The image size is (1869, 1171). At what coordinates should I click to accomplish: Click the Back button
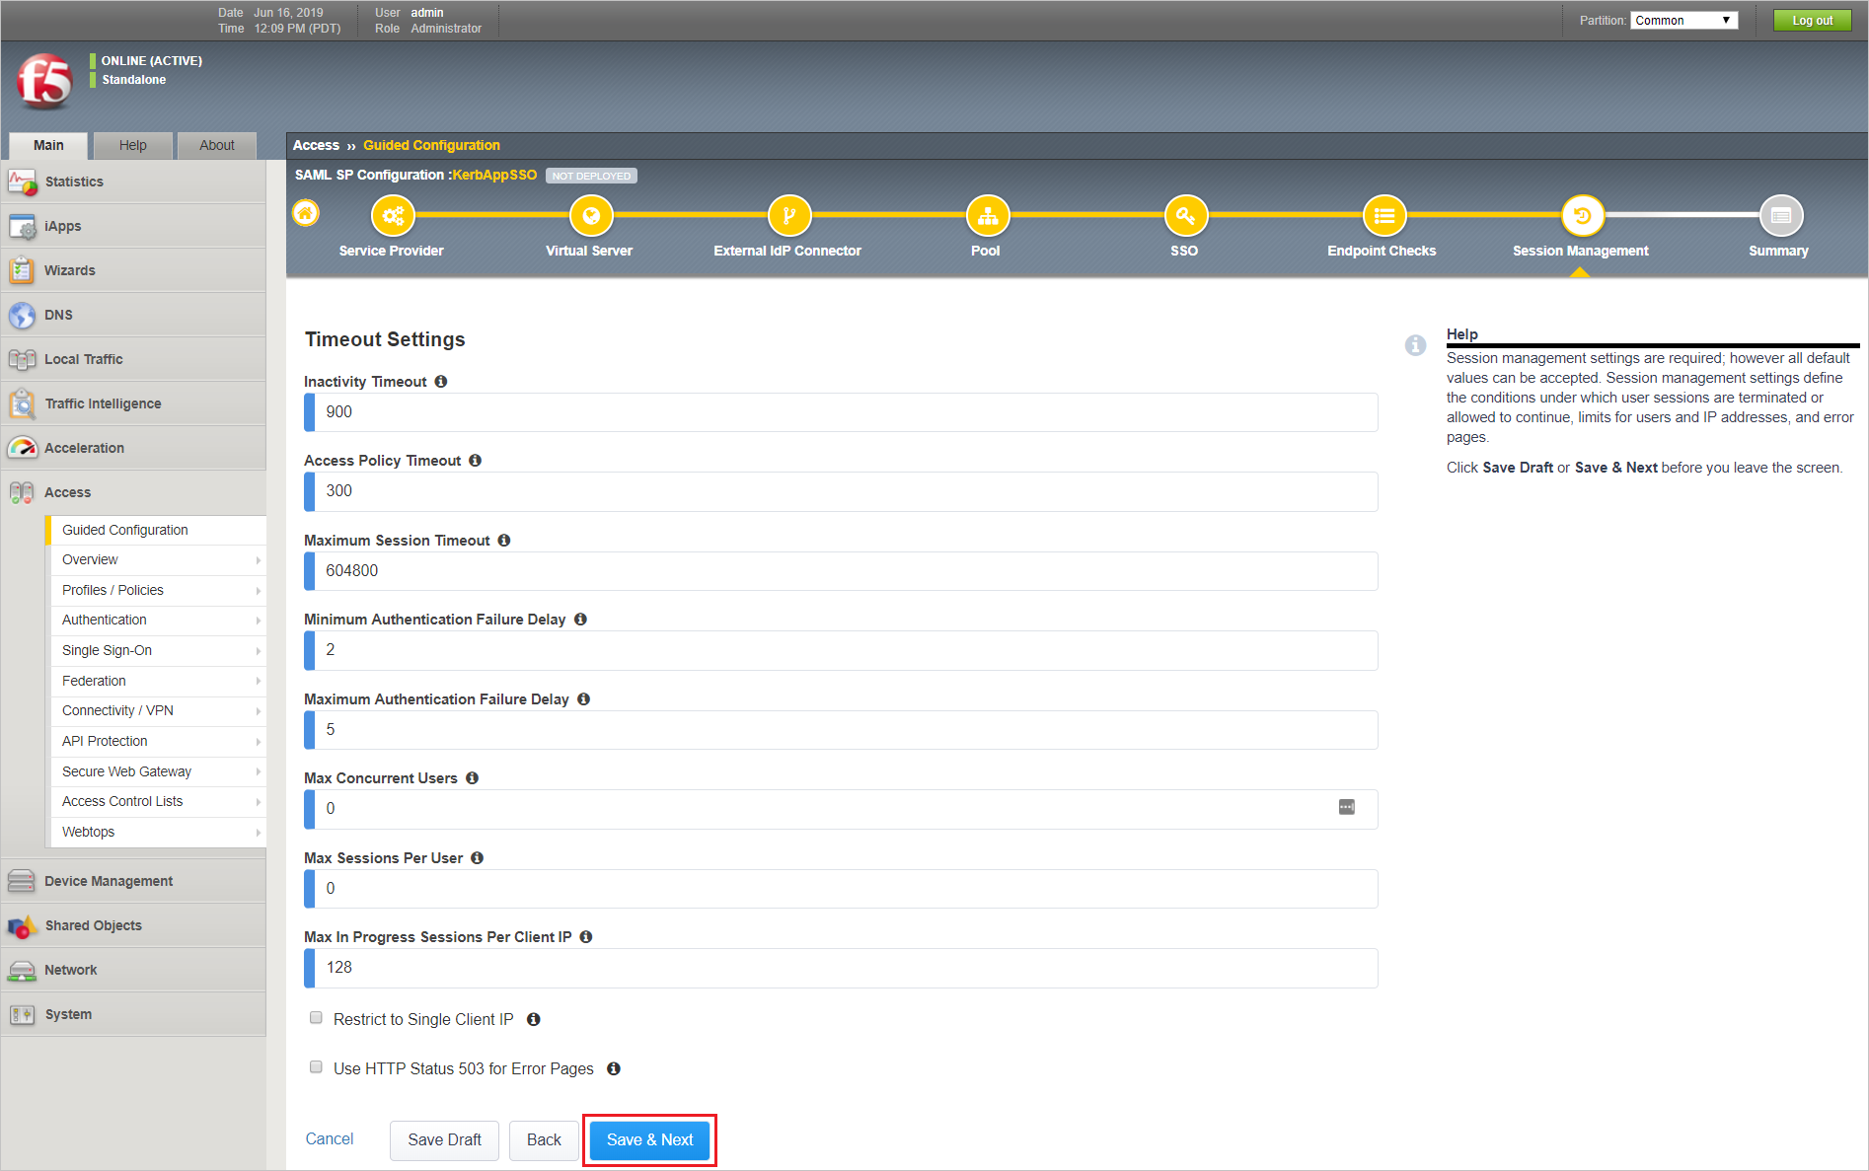click(x=544, y=1139)
